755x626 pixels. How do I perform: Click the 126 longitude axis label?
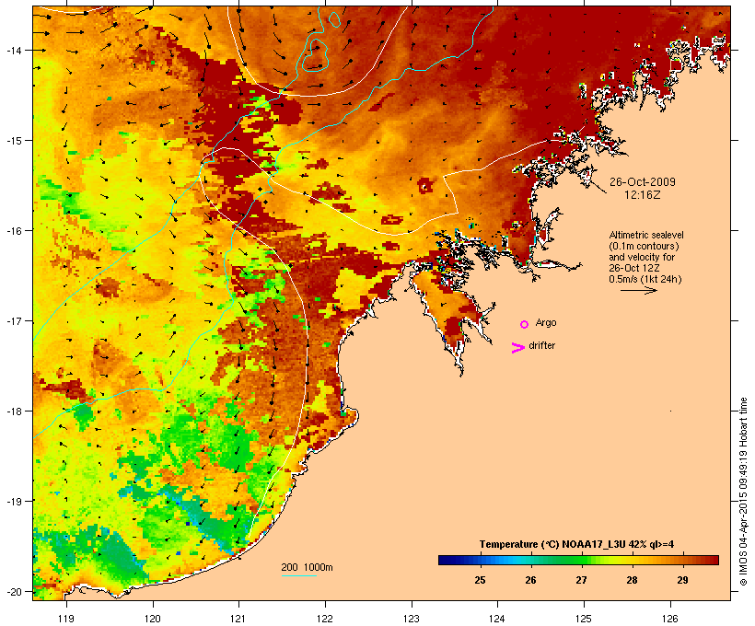(670, 619)
